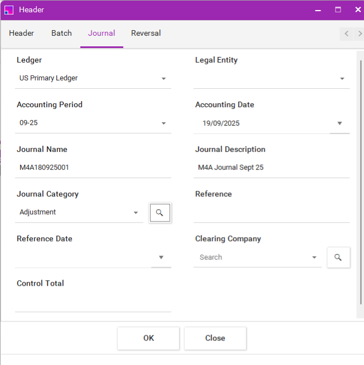Focus the Control Total input field
The image size is (364, 365).
tap(93, 302)
